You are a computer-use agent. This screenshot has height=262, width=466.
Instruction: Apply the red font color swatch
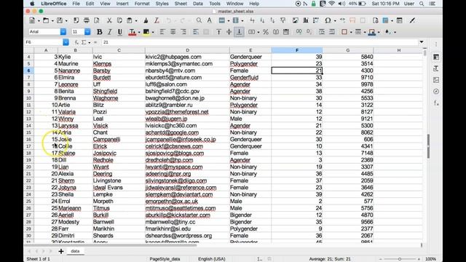[x=133, y=32]
